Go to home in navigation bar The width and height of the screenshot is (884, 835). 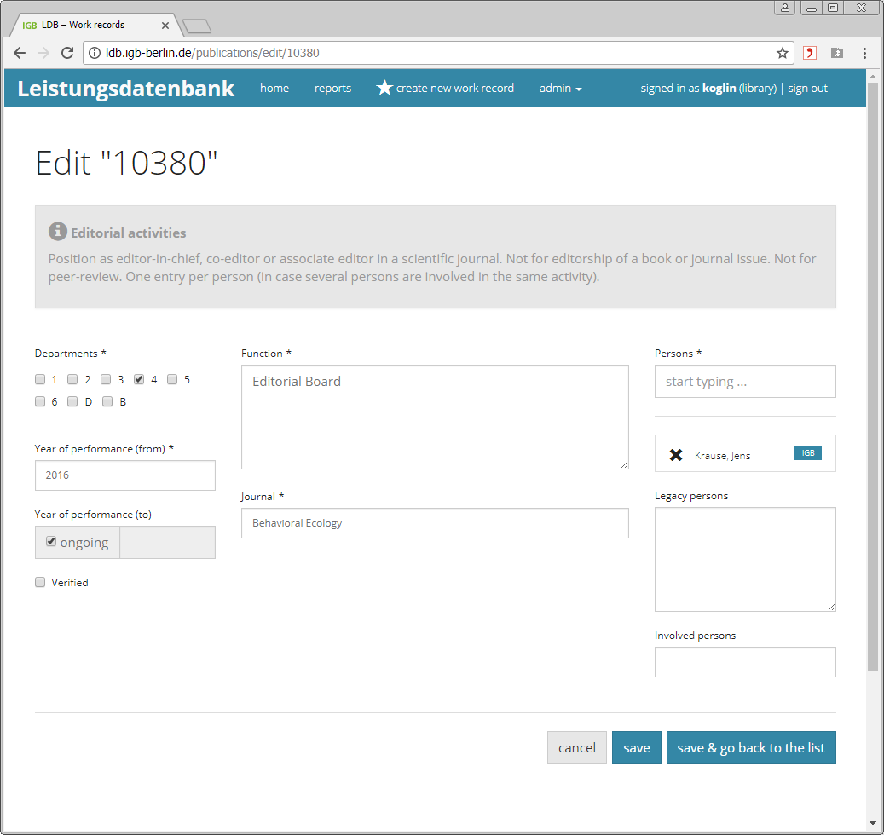pyautogui.click(x=274, y=89)
